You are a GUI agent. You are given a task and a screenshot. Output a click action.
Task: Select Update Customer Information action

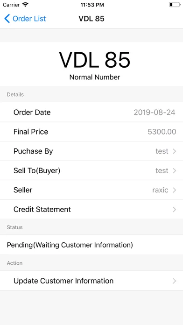pos(91,281)
